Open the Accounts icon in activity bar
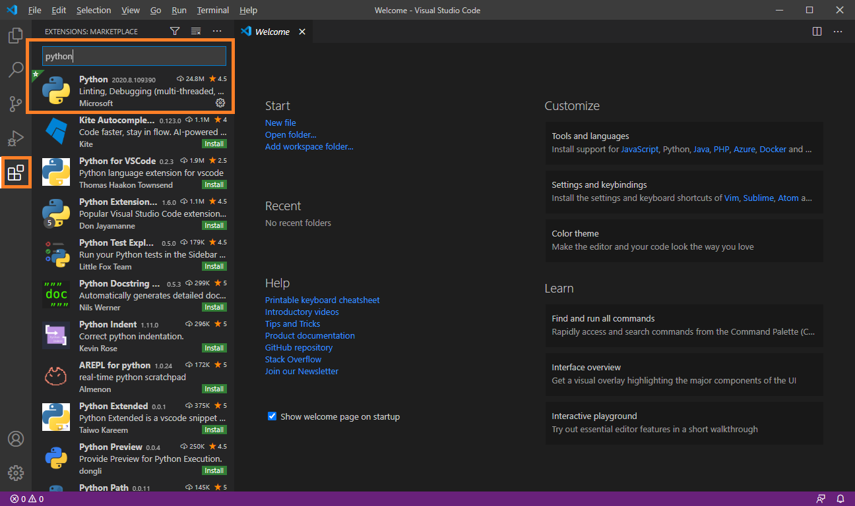The height and width of the screenshot is (506, 855). point(16,439)
